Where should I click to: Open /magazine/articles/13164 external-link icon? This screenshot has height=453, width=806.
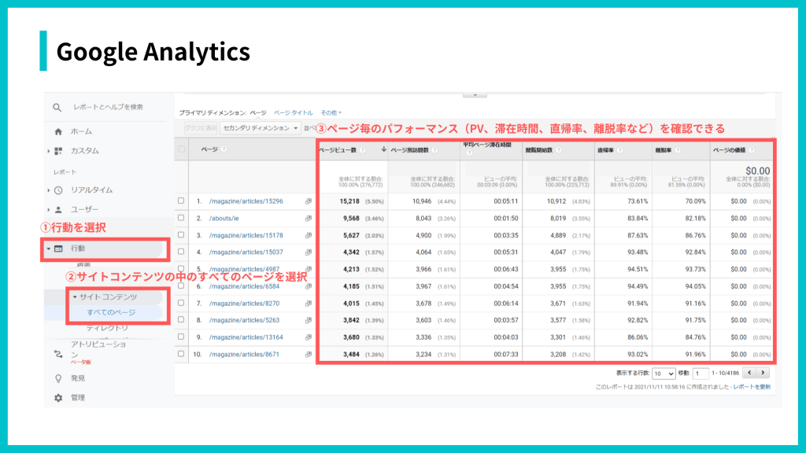coord(309,337)
